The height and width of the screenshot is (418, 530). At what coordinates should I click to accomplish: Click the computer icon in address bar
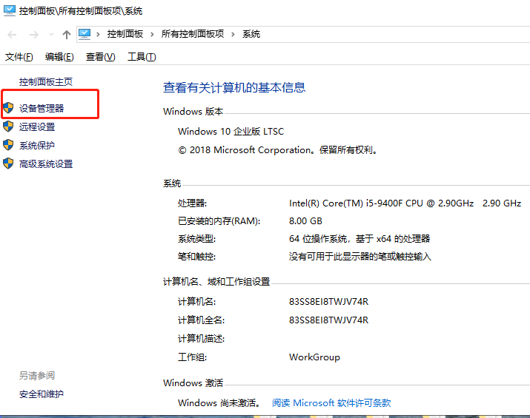85,34
